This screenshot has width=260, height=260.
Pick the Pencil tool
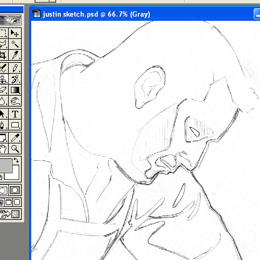(15, 68)
